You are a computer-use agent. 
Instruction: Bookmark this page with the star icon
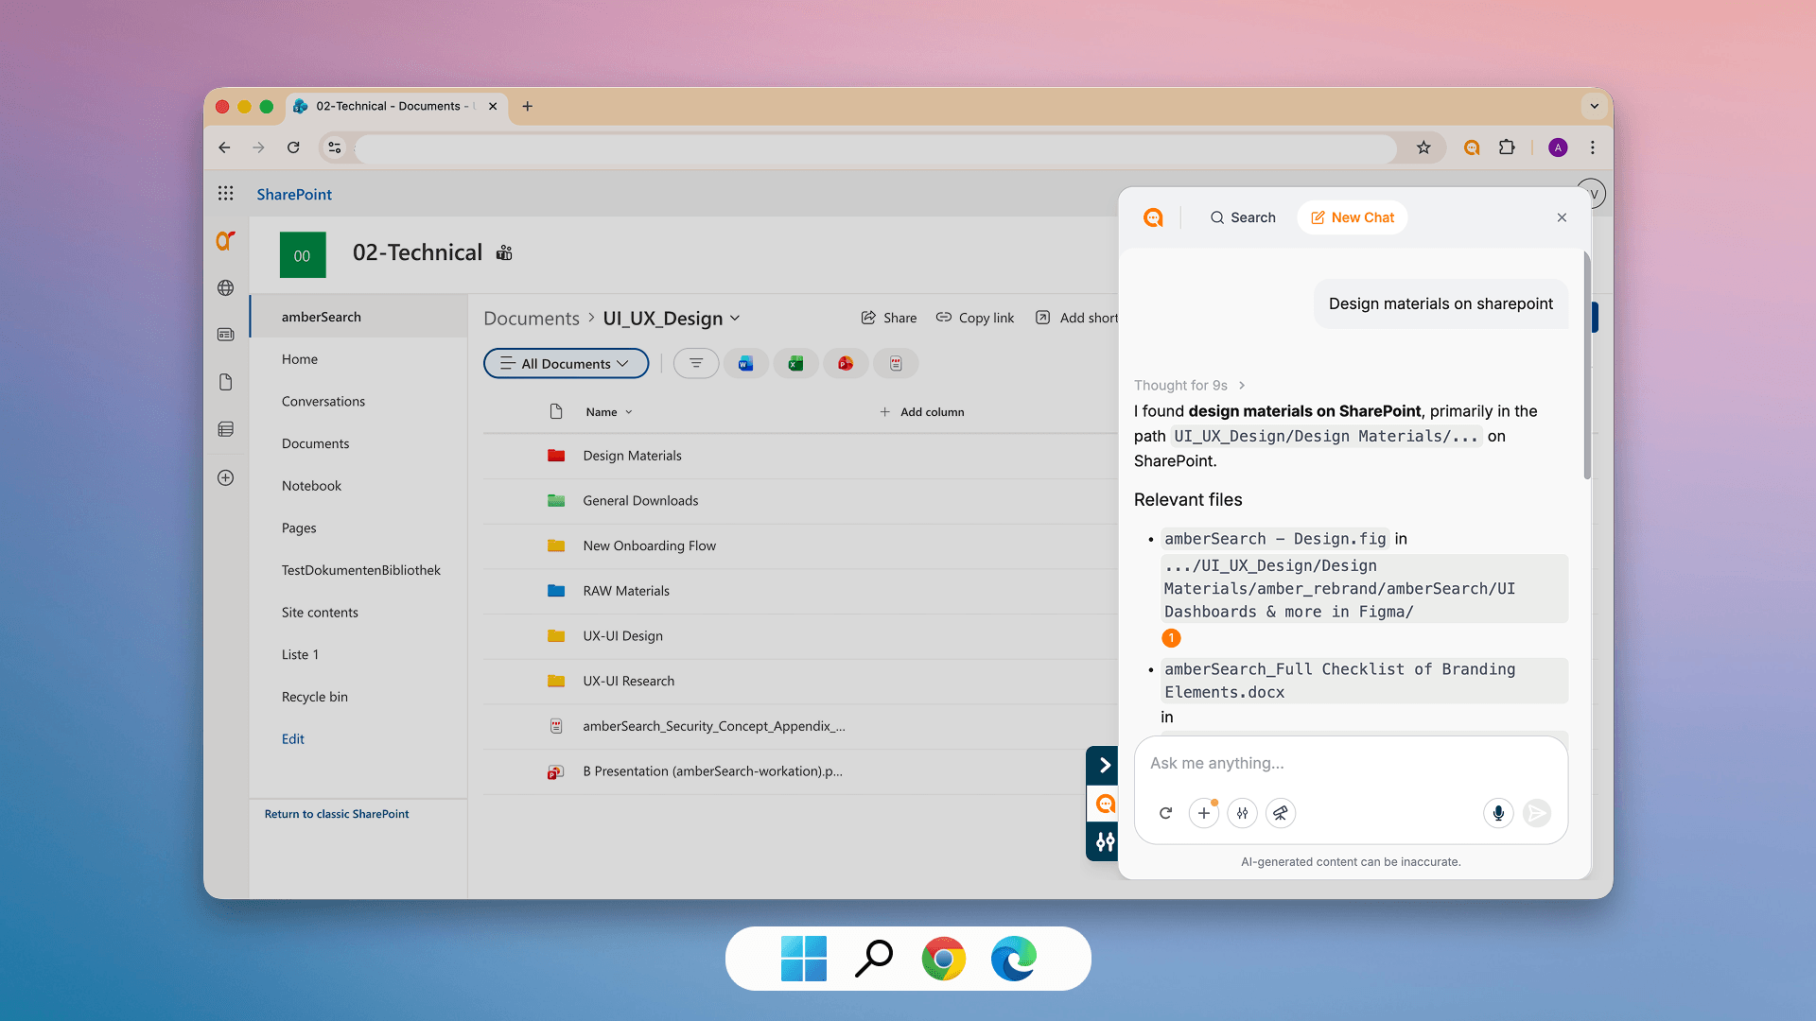pyautogui.click(x=1423, y=147)
